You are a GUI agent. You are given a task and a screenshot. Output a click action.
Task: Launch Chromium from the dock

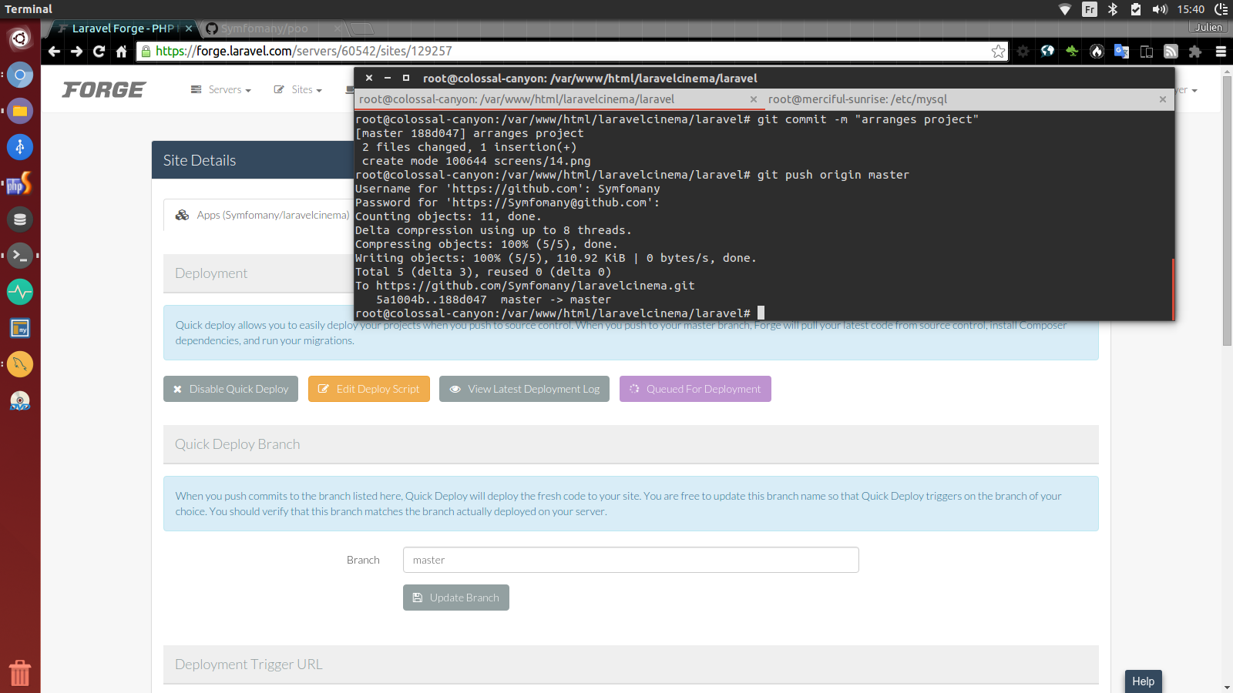coord(20,75)
